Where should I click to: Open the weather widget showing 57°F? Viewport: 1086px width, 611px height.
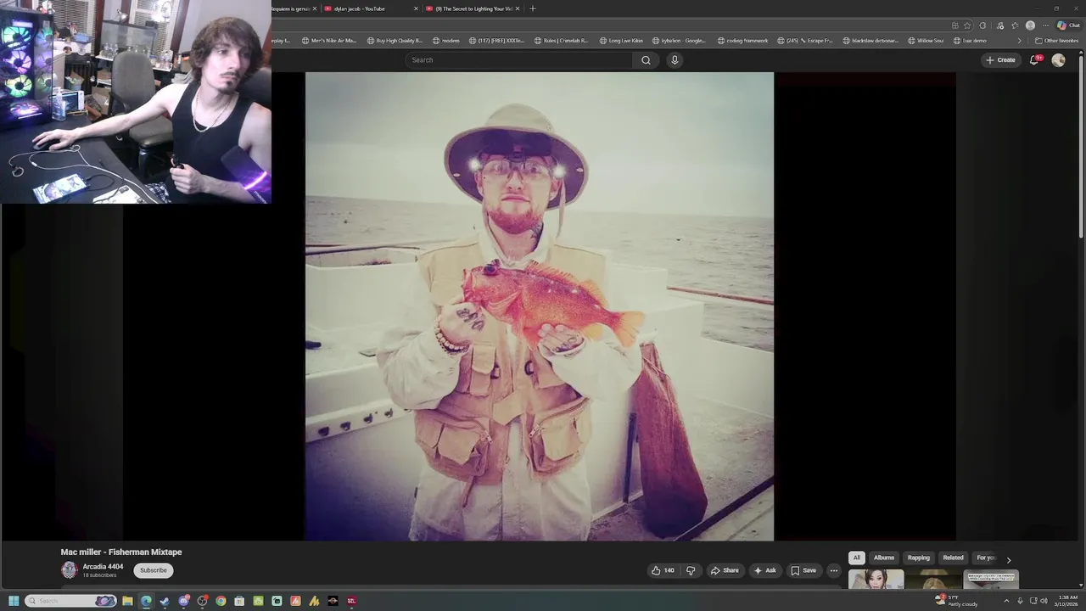pyautogui.click(x=956, y=601)
